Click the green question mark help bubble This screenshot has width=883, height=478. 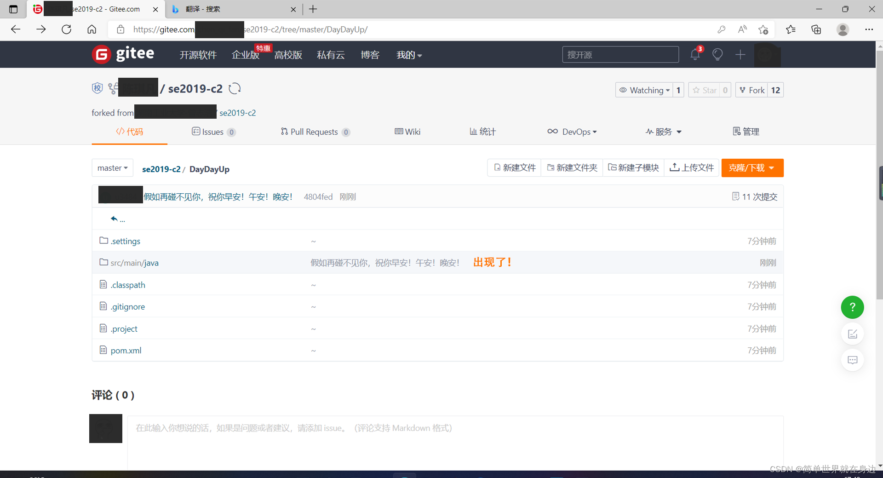[x=852, y=307]
